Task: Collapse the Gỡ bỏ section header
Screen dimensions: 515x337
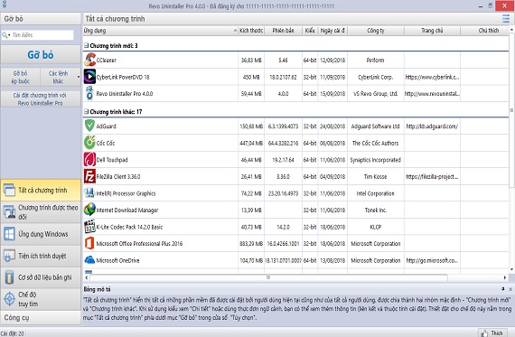Action: click(41, 19)
